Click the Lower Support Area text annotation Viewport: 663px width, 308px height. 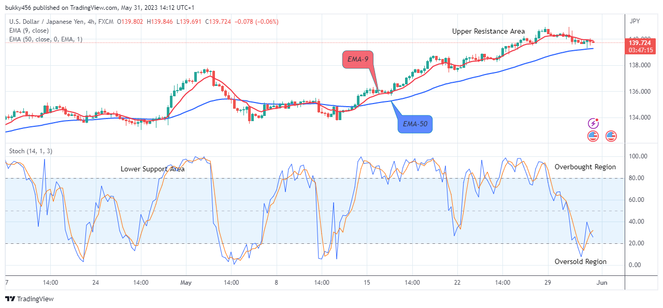click(x=153, y=169)
